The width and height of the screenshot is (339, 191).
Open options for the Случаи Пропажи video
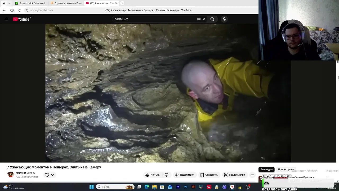[x=328, y=177]
